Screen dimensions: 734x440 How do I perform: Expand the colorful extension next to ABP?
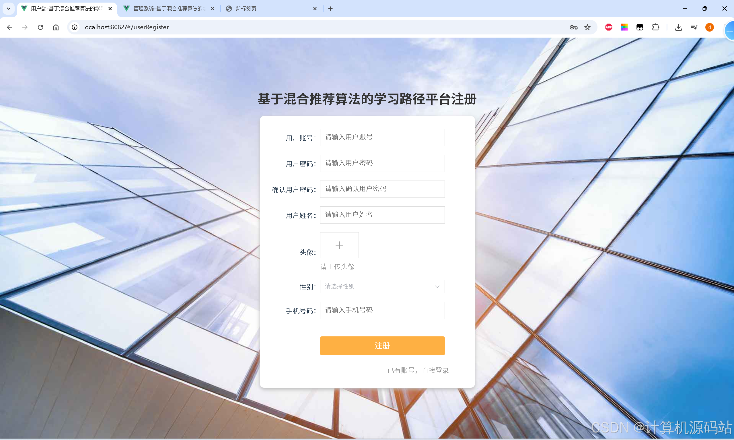tap(624, 27)
